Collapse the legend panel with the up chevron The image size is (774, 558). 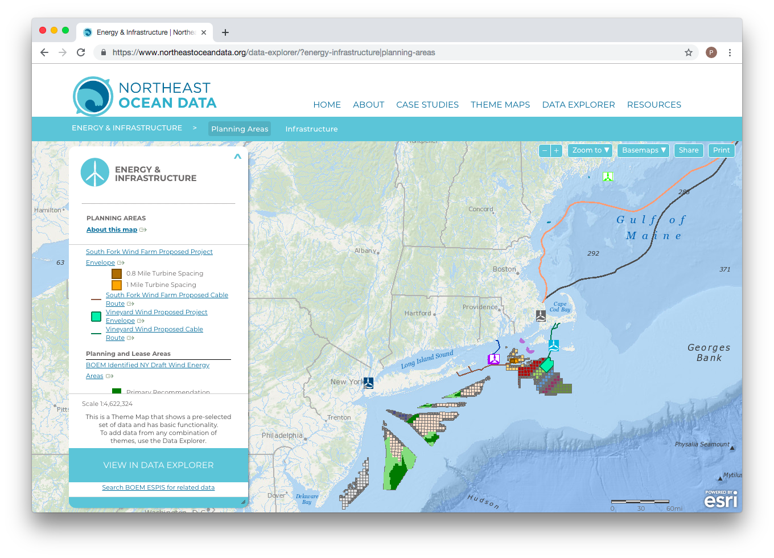pos(237,156)
